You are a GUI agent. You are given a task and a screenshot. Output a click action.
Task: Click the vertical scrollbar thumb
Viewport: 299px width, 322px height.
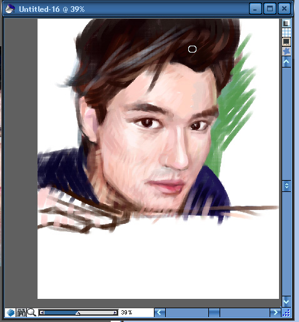tap(286, 186)
